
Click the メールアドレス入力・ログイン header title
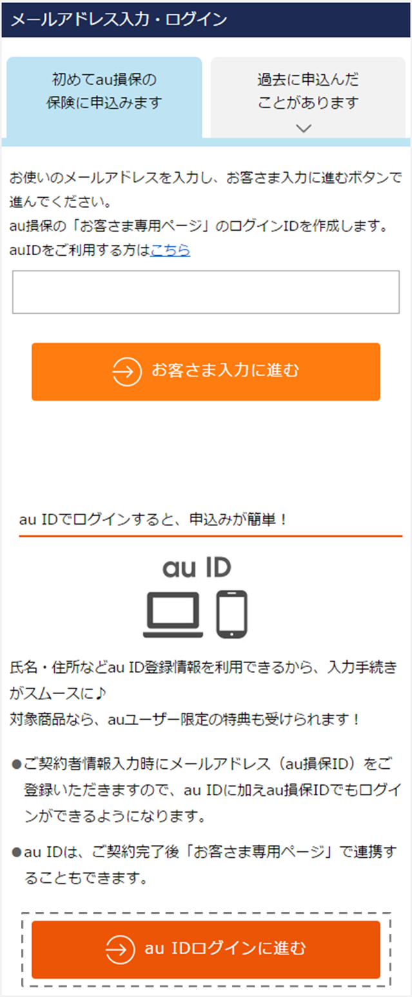click(x=119, y=20)
